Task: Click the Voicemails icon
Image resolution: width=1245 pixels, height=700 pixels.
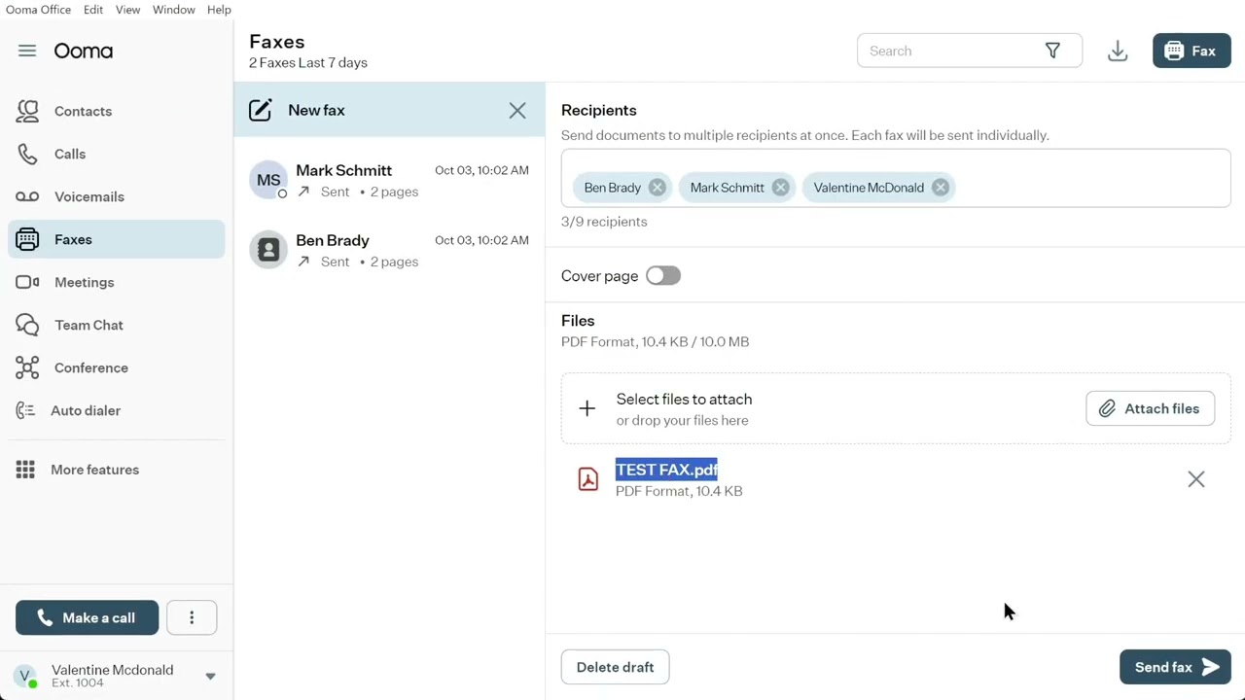Action: (x=27, y=196)
